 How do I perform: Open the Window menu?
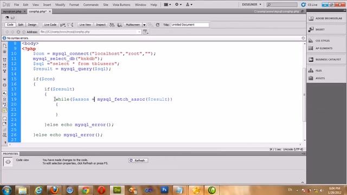(140, 5)
